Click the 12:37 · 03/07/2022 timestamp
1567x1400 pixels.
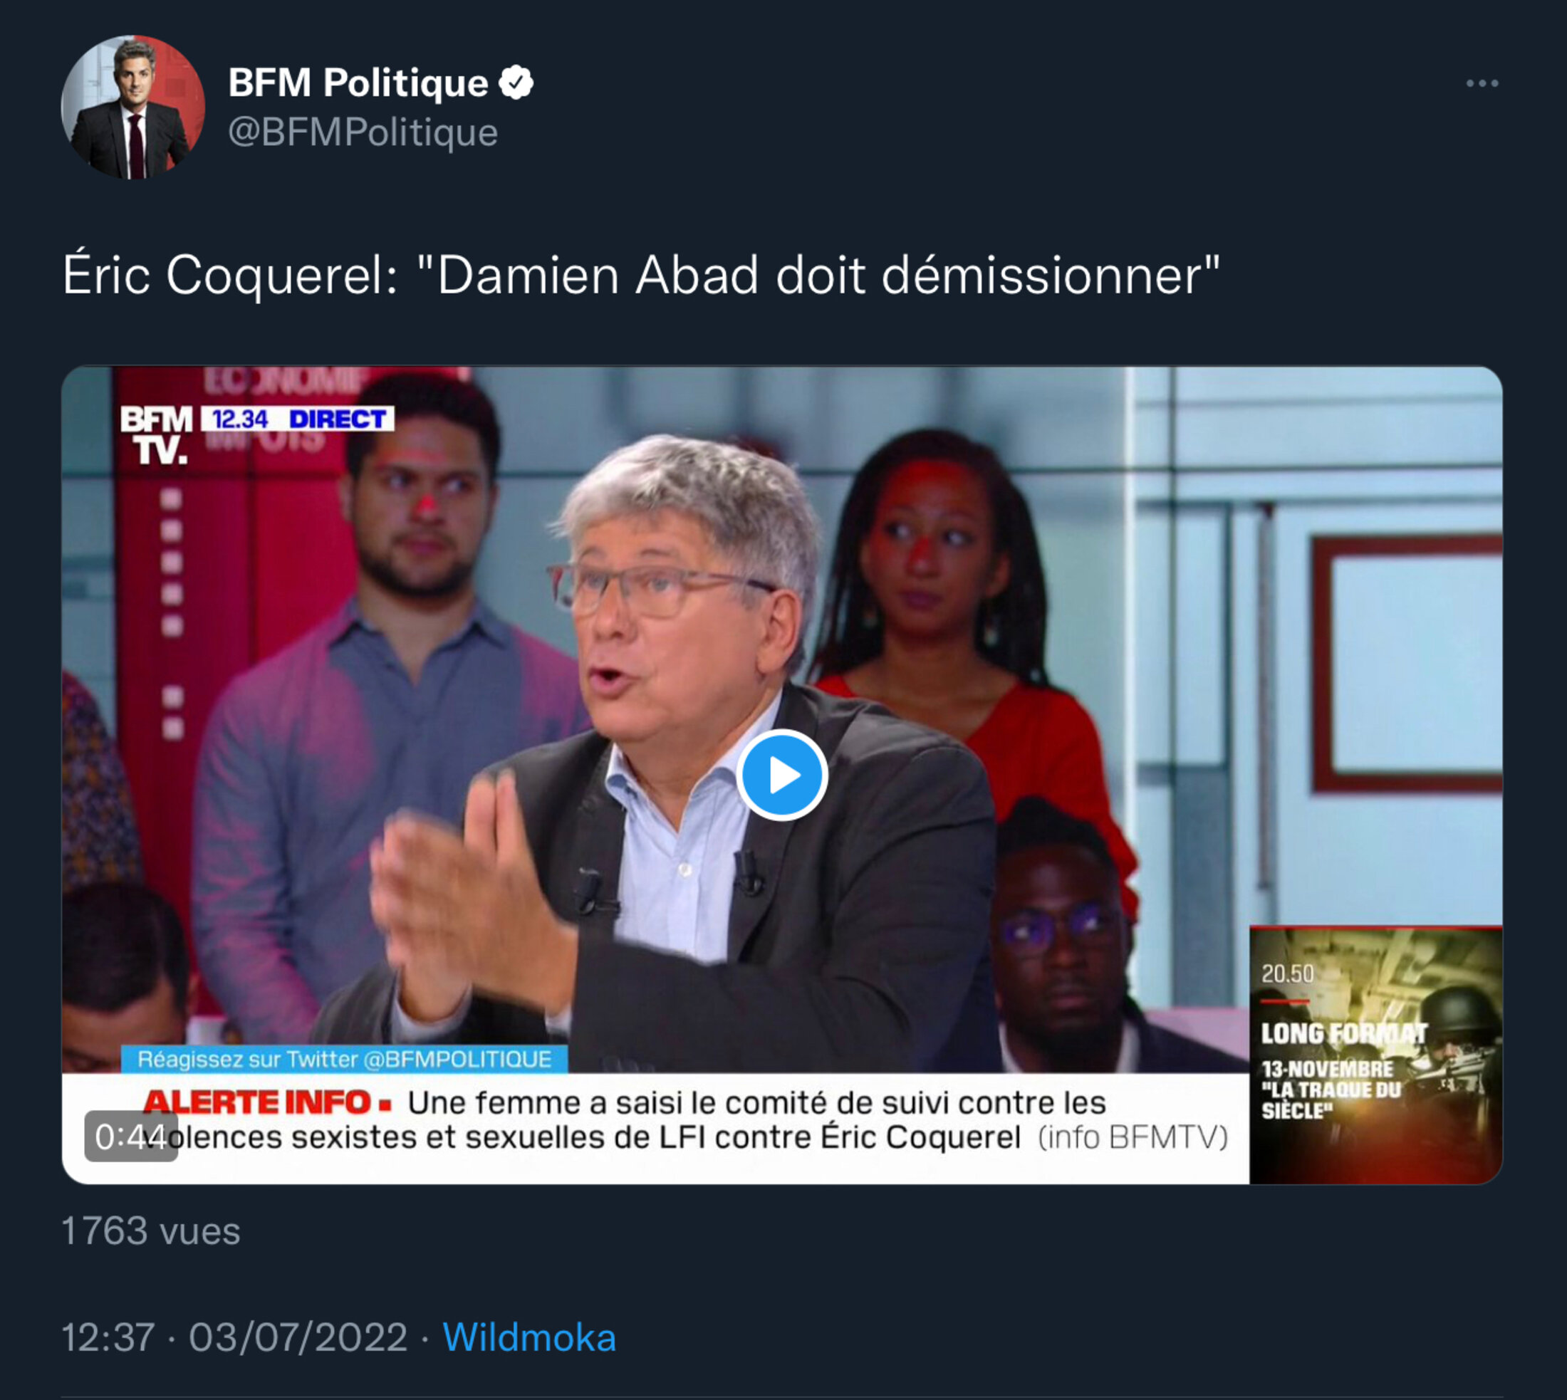[x=234, y=1337]
